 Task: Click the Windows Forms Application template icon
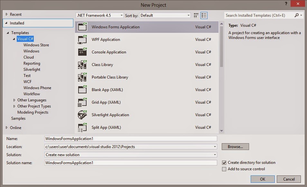82,27
